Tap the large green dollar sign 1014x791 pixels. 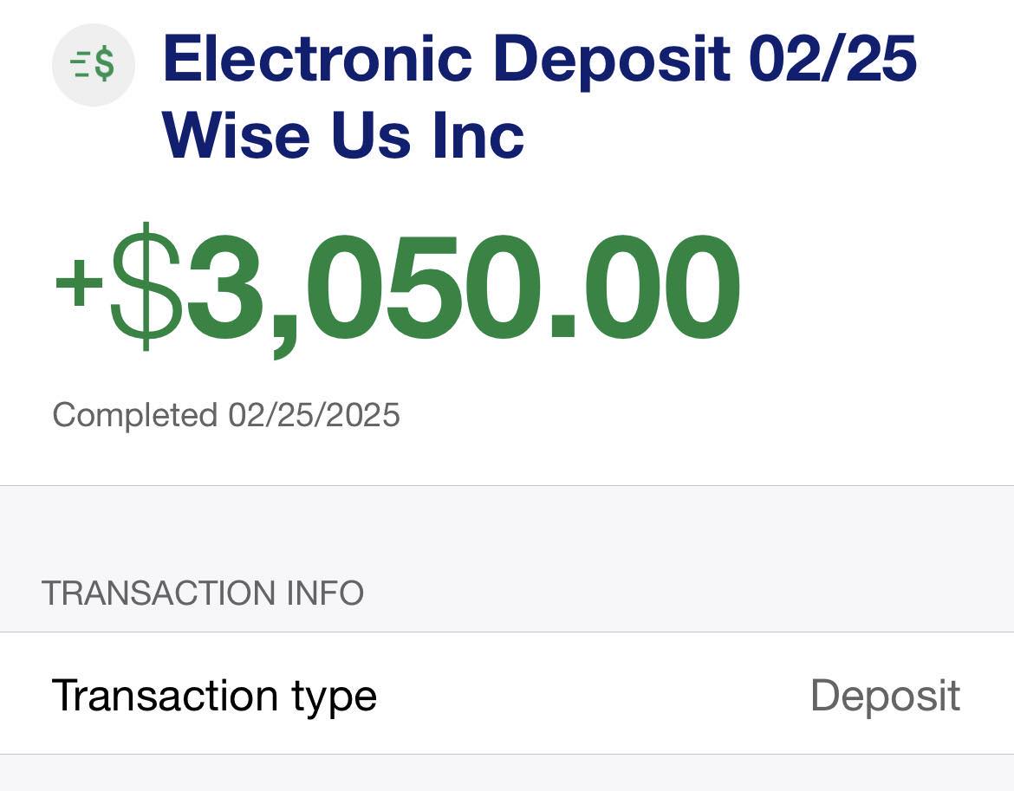146,286
